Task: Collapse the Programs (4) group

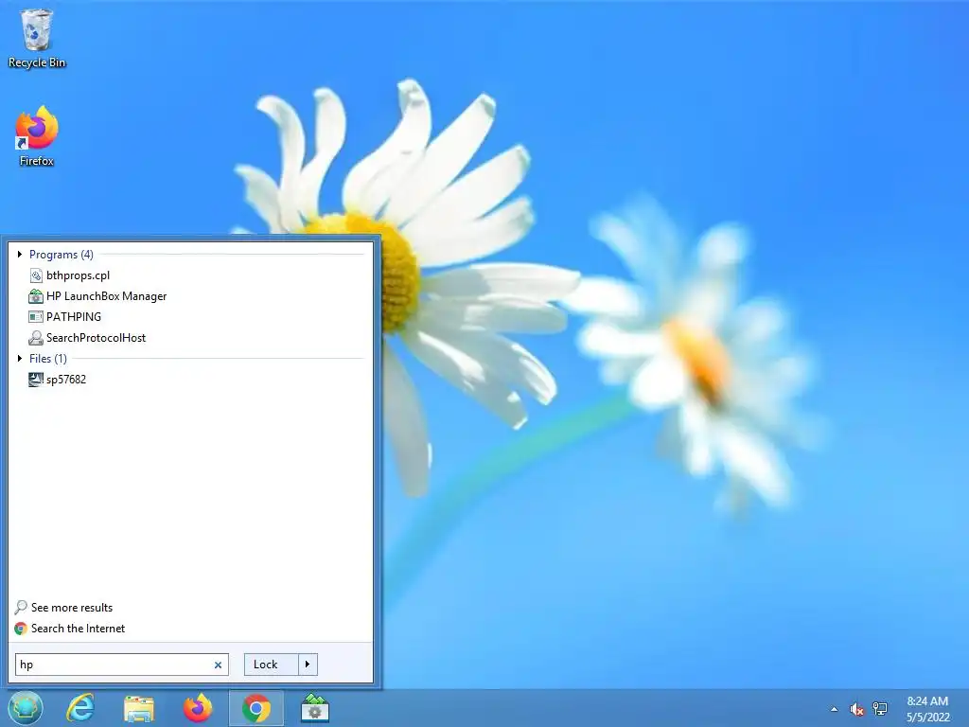Action: point(20,254)
